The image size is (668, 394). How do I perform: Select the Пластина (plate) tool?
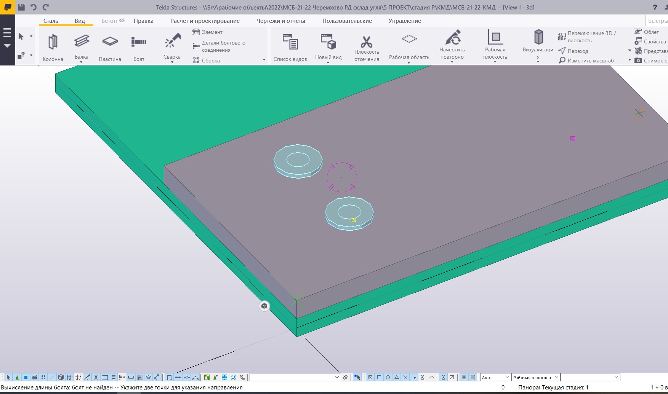(110, 48)
